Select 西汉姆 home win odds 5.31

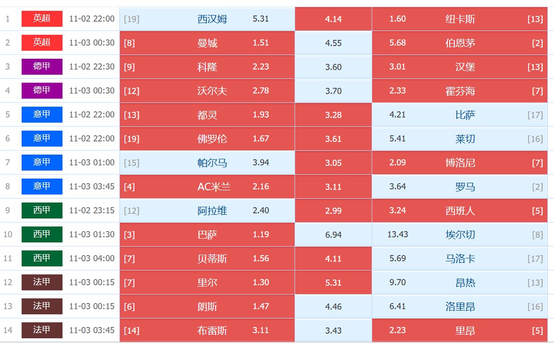261,19
